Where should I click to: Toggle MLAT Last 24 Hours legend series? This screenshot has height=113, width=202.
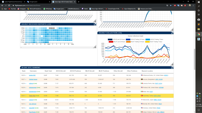pos(117,42)
